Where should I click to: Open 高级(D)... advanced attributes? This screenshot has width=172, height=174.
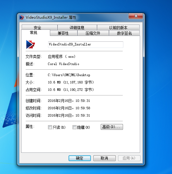tap(112, 127)
